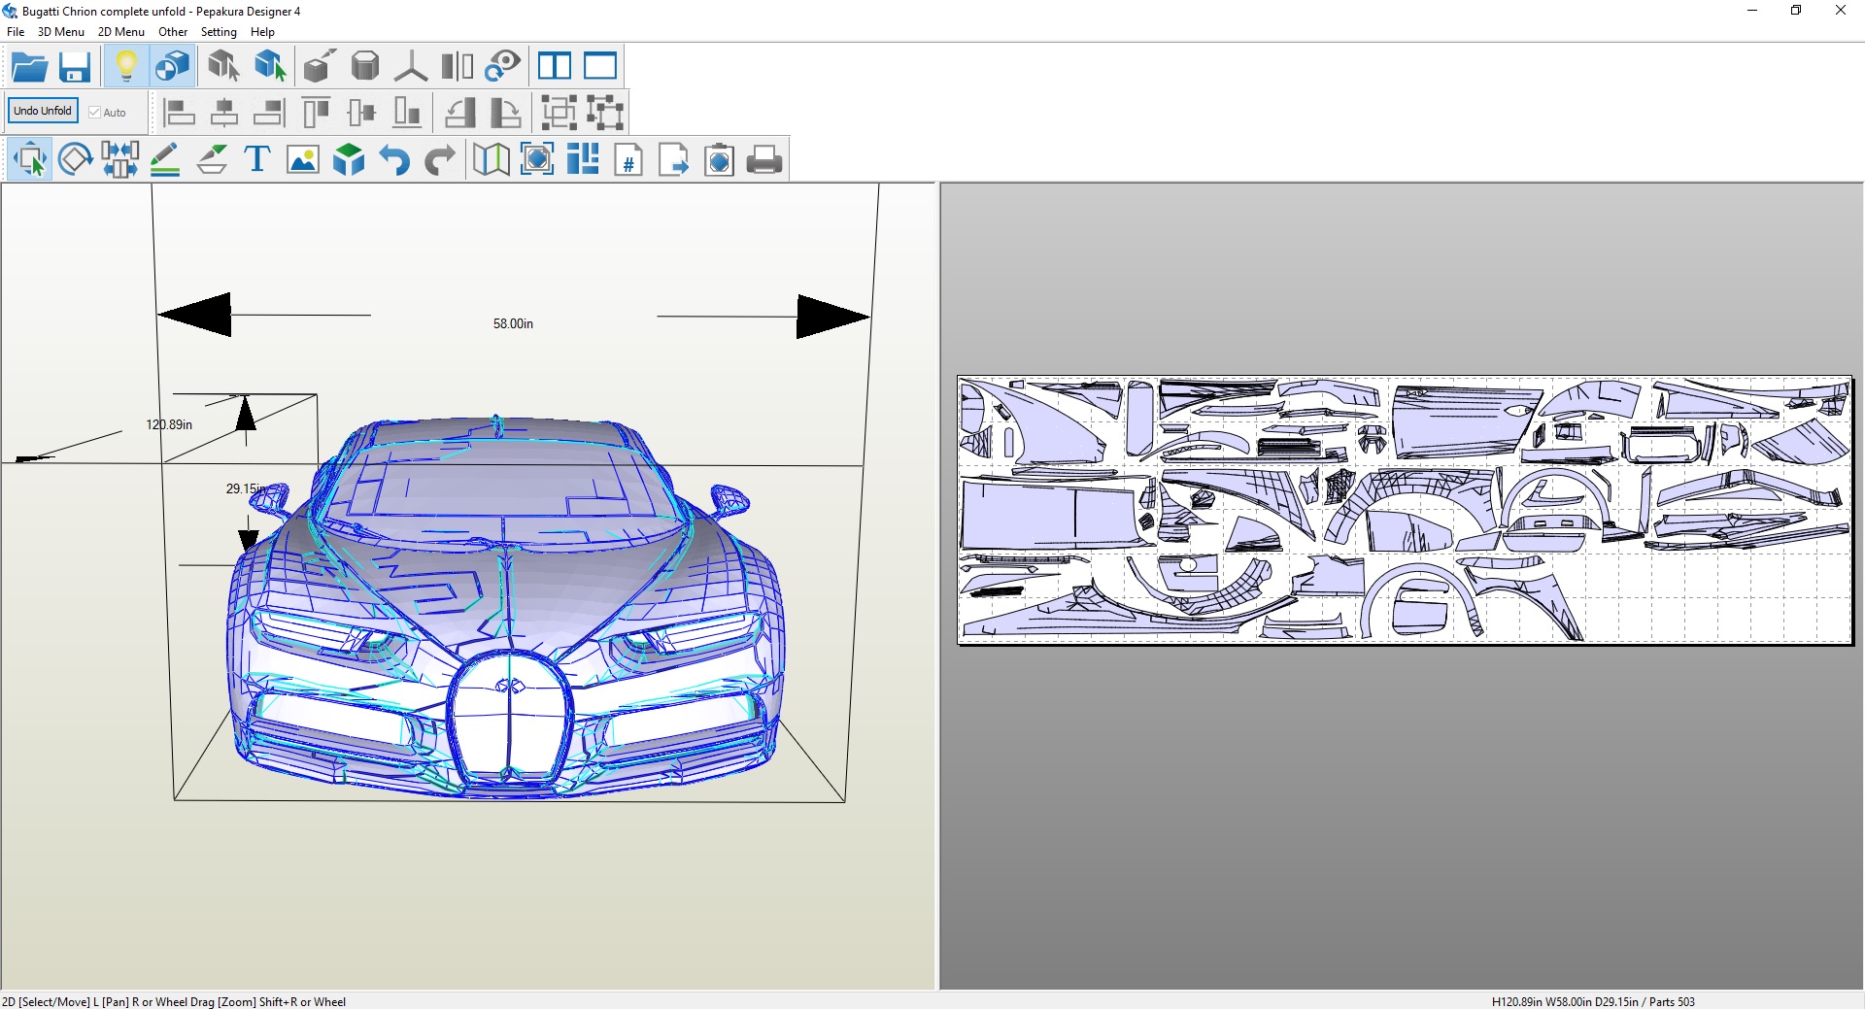Screen dimensions: 1865x1009
Task: Click the 29.15in dimension label
Action: 246,488
